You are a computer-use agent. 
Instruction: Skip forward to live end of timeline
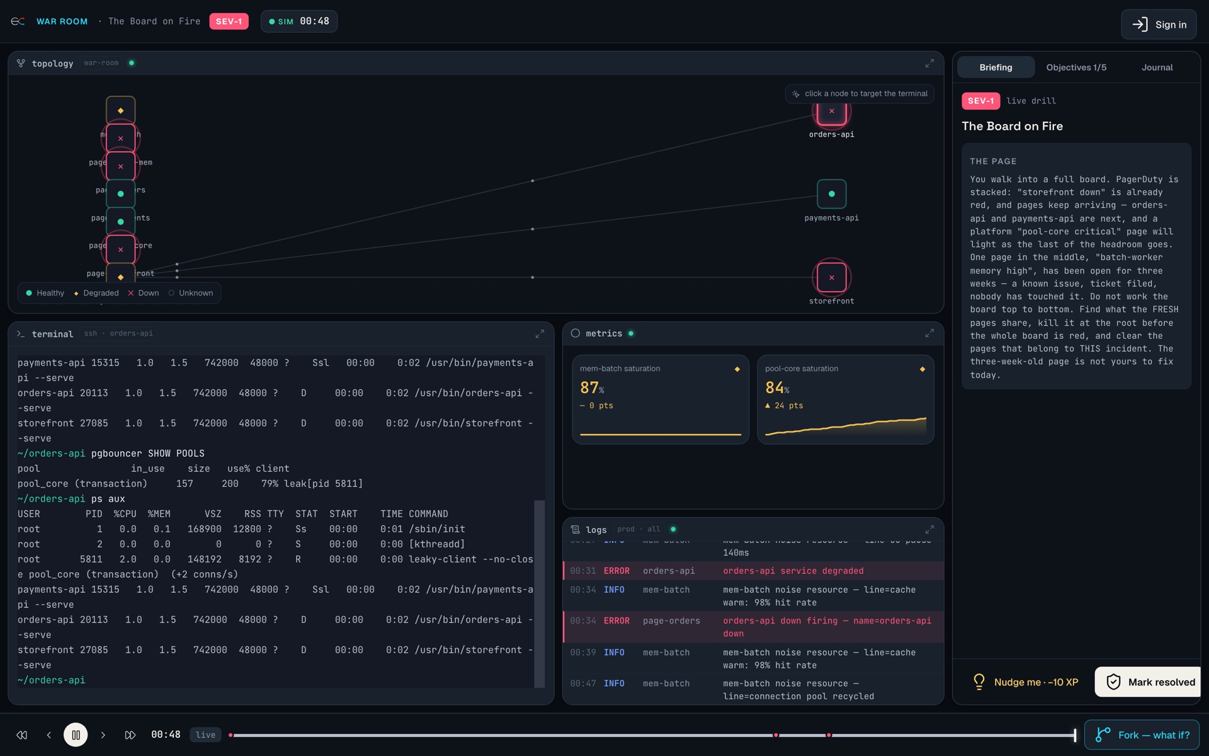(130, 735)
